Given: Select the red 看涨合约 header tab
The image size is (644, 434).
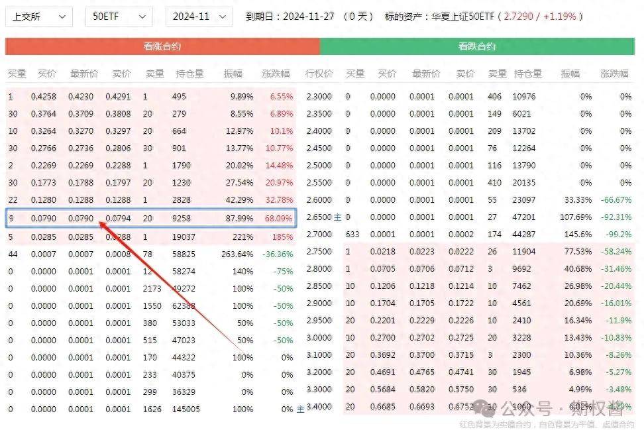Looking at the screenshot, I should coord(162,46).
